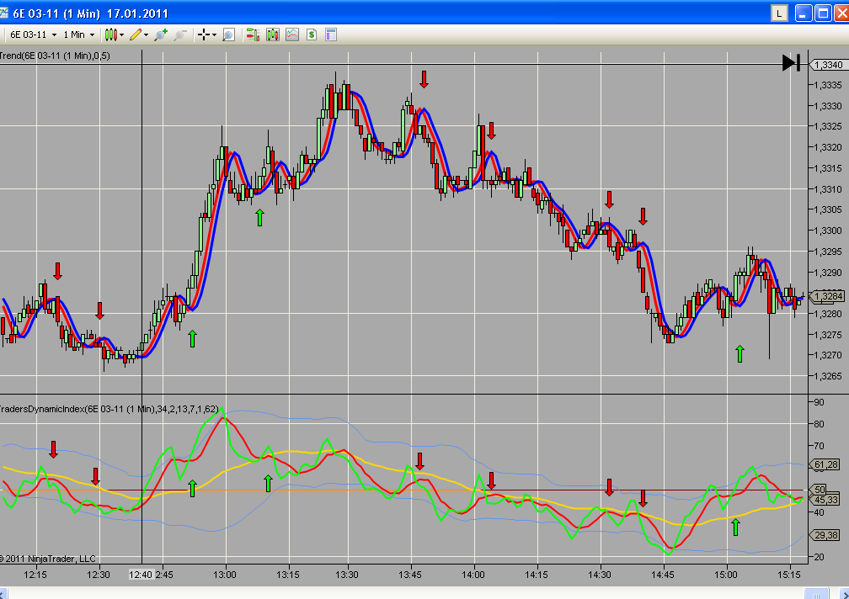Click the 90 level on indicator axis
The image size is (849, 599).
coord(820,402)
